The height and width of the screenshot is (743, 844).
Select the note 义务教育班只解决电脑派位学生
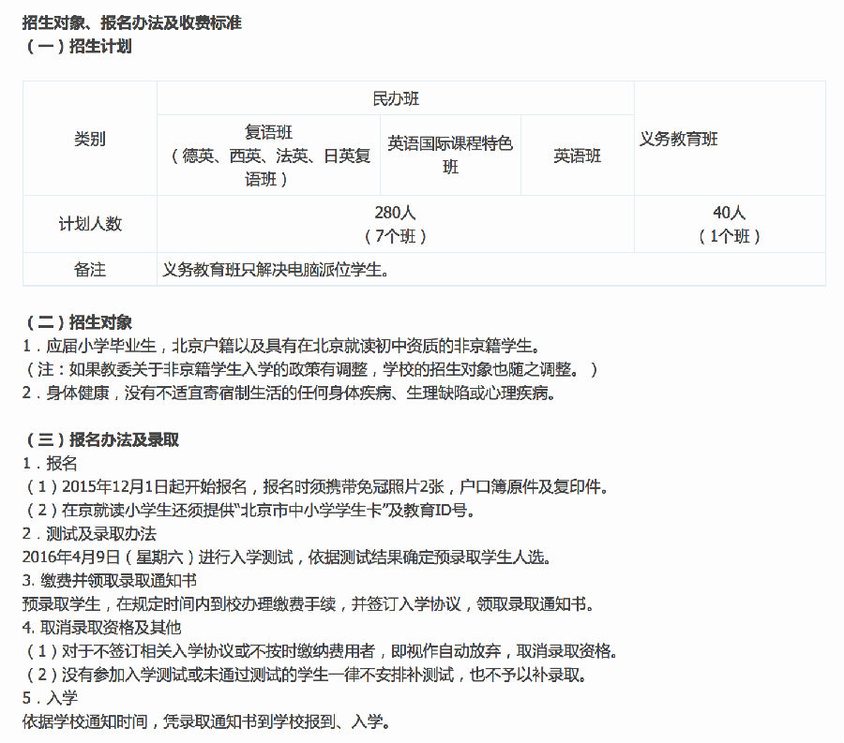275,270
